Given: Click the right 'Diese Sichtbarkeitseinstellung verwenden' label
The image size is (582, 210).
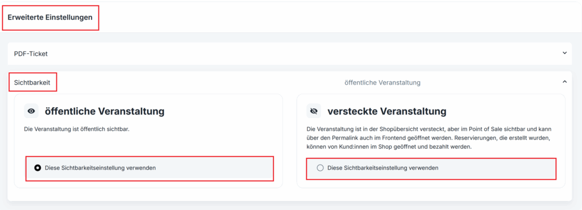Looking at the screenshot, I should click(383, 168).
